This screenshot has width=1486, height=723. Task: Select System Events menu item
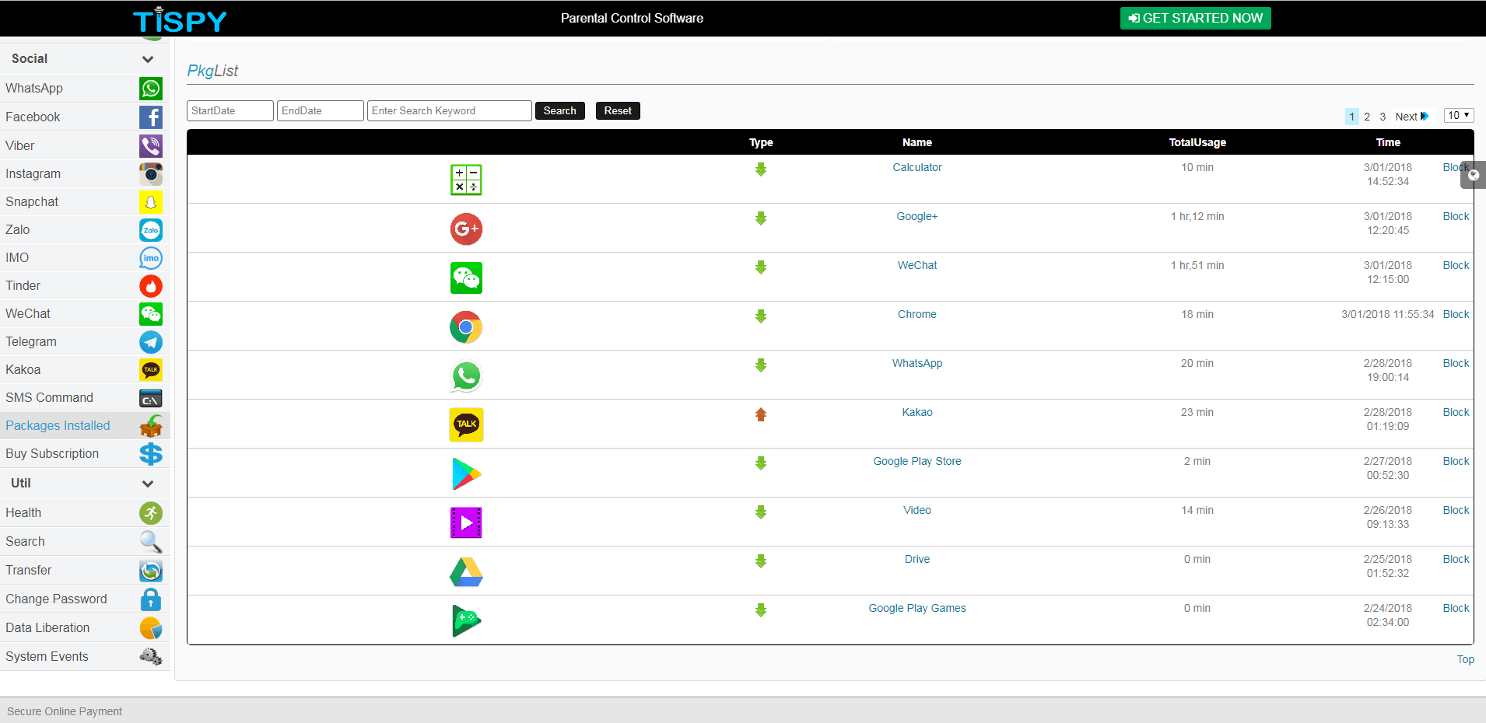pos(85,657)
